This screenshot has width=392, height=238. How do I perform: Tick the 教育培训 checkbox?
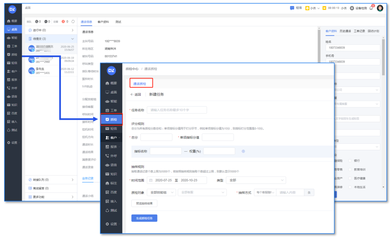click(350, 169)
